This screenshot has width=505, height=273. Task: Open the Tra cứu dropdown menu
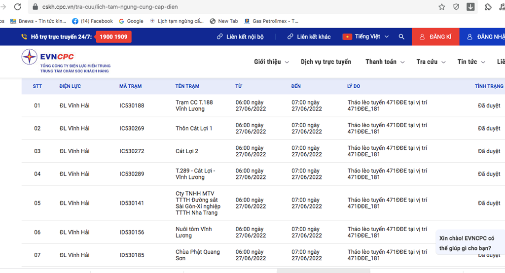coord(431,62)
